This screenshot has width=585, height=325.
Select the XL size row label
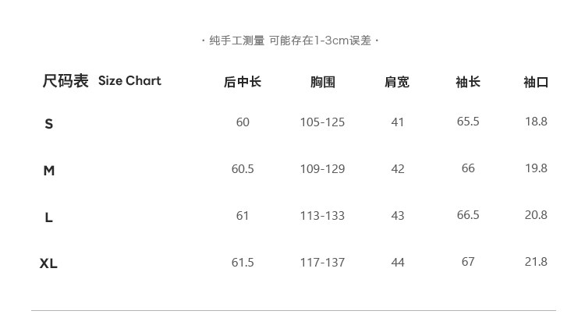coord(48,264)
